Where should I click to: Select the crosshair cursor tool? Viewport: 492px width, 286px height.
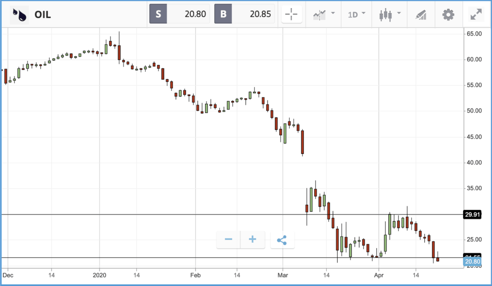[292, 14]
